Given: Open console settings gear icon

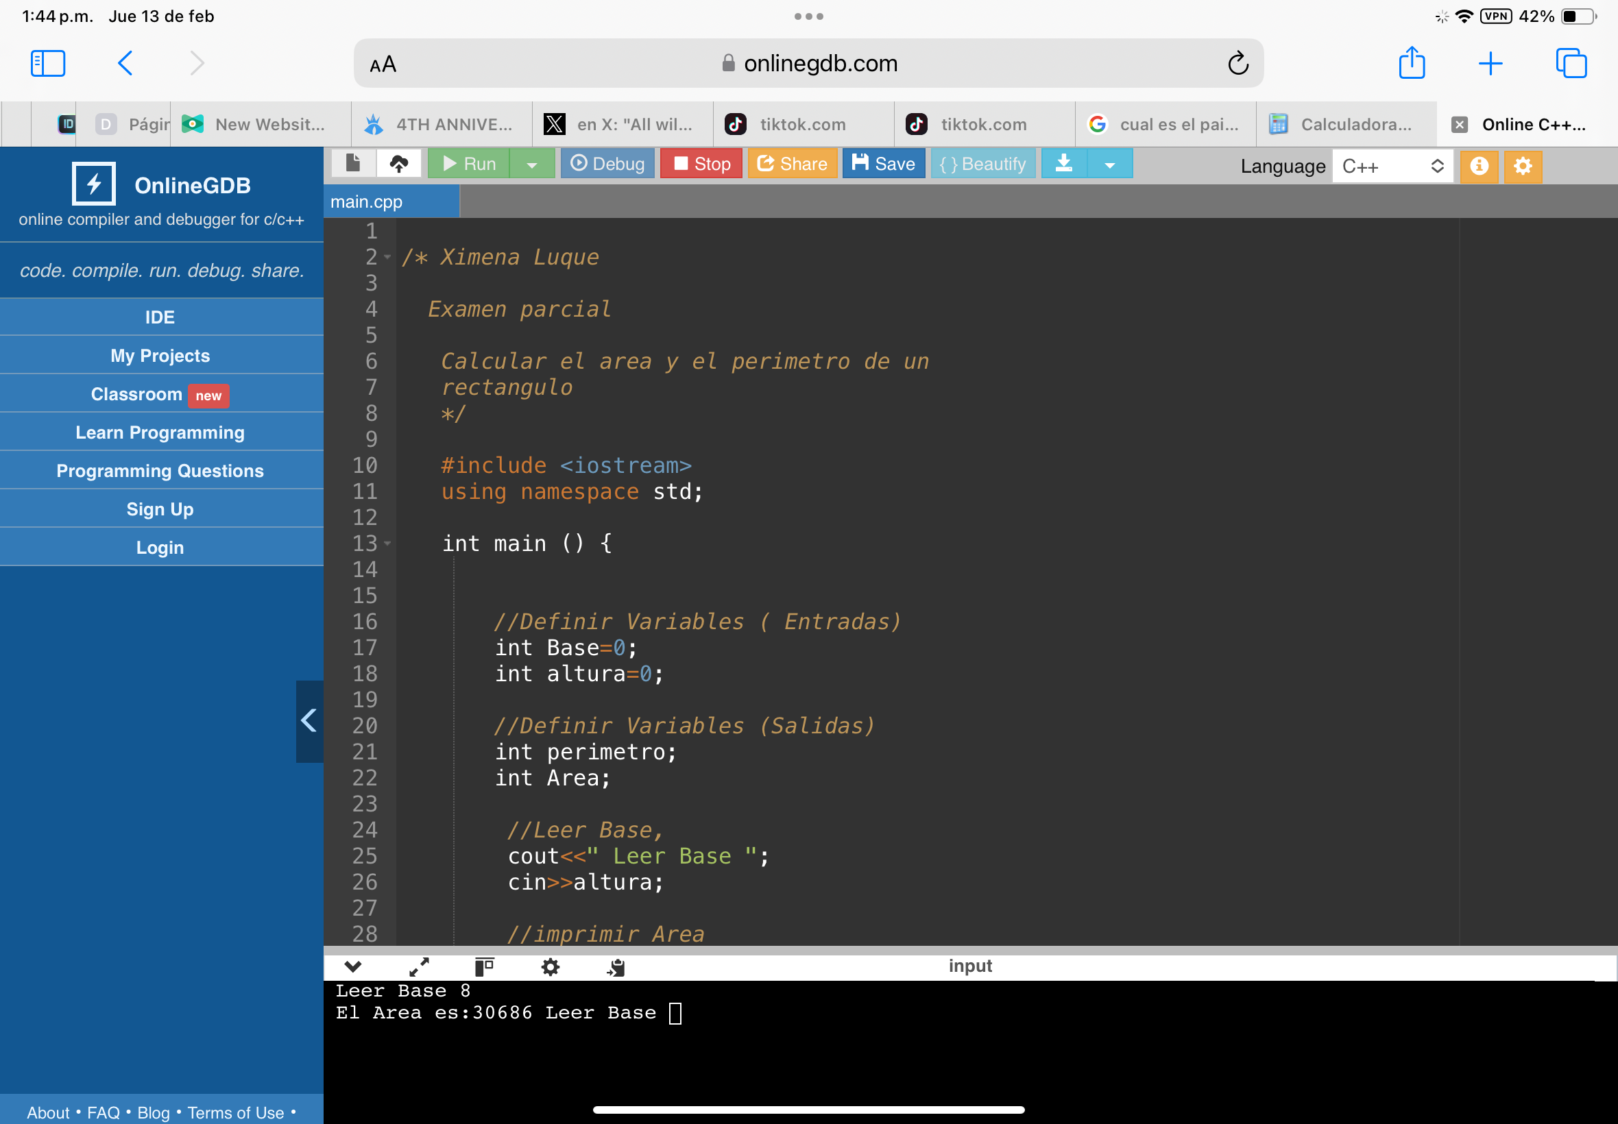Looking at the screenshot, I should tap(550, 967).
